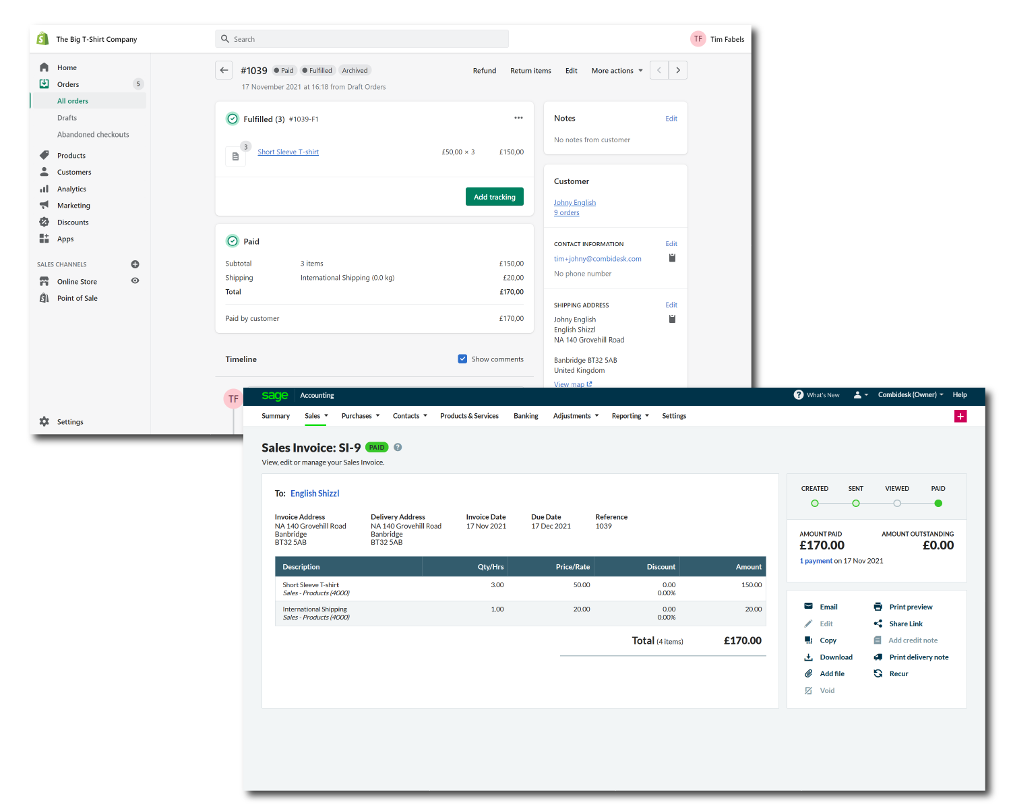Attach a file using the Add file icon

pos(809,673)
